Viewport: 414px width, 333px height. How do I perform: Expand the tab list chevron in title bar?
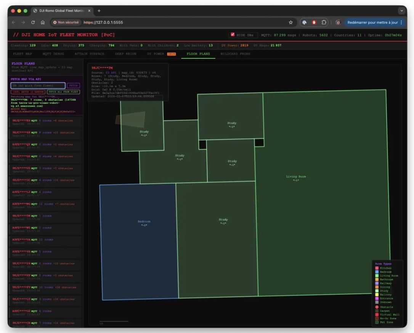coord(401,10)
